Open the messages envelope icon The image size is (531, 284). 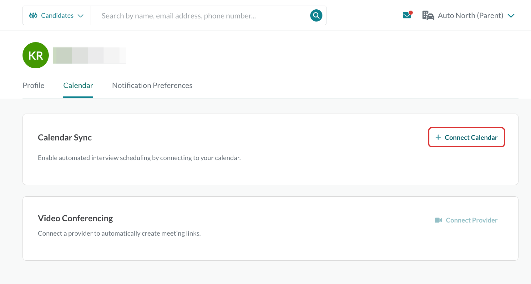click(x=407, y=15)
